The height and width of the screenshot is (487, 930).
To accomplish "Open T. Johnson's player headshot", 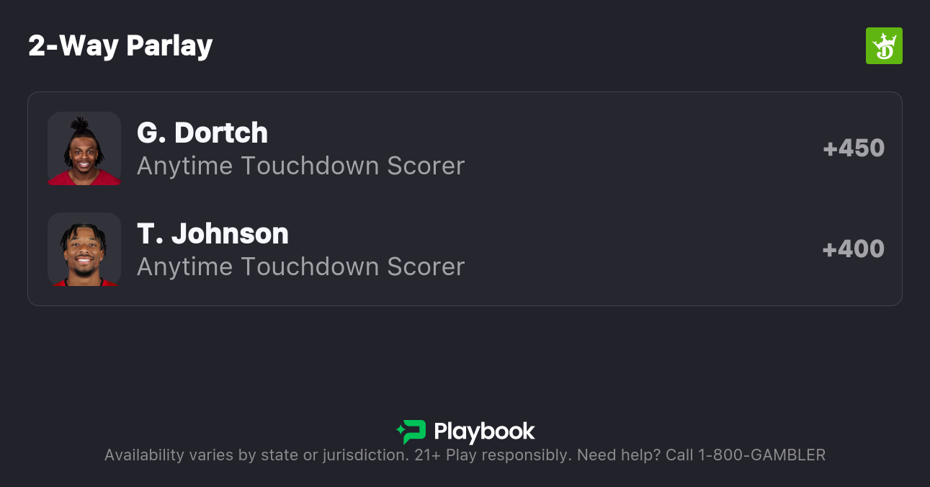I will [x=84, y=249].
